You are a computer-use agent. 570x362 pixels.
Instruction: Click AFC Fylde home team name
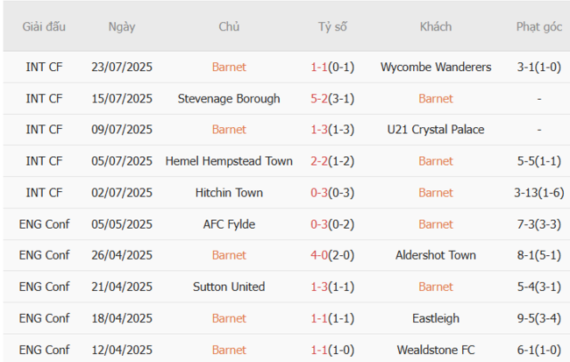[229, 224]
